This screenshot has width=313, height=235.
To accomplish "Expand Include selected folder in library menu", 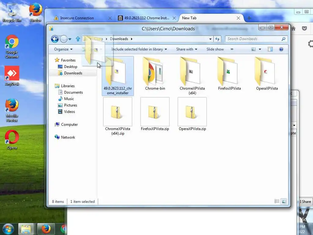I will click(139, 49).
